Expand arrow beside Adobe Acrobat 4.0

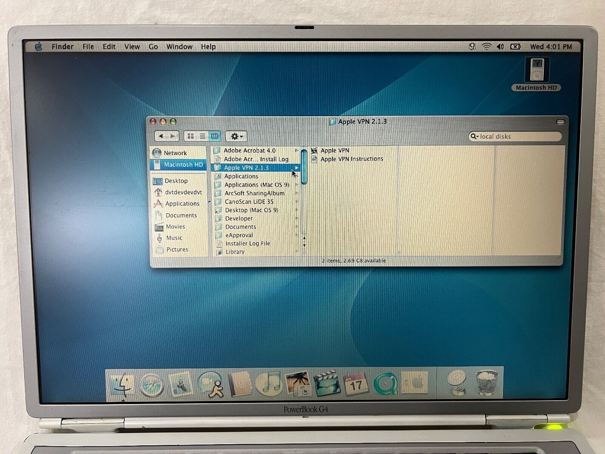pos(297,151)
